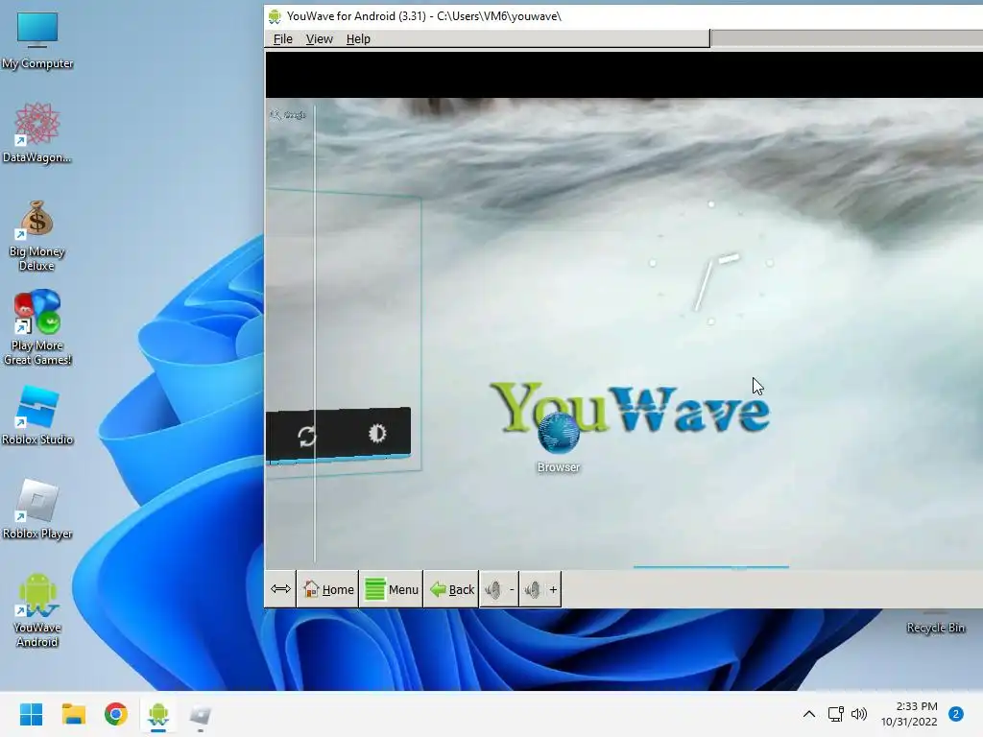Click the YouWave window title bar icon
This screenshot has width=983, height=737.
275,16
